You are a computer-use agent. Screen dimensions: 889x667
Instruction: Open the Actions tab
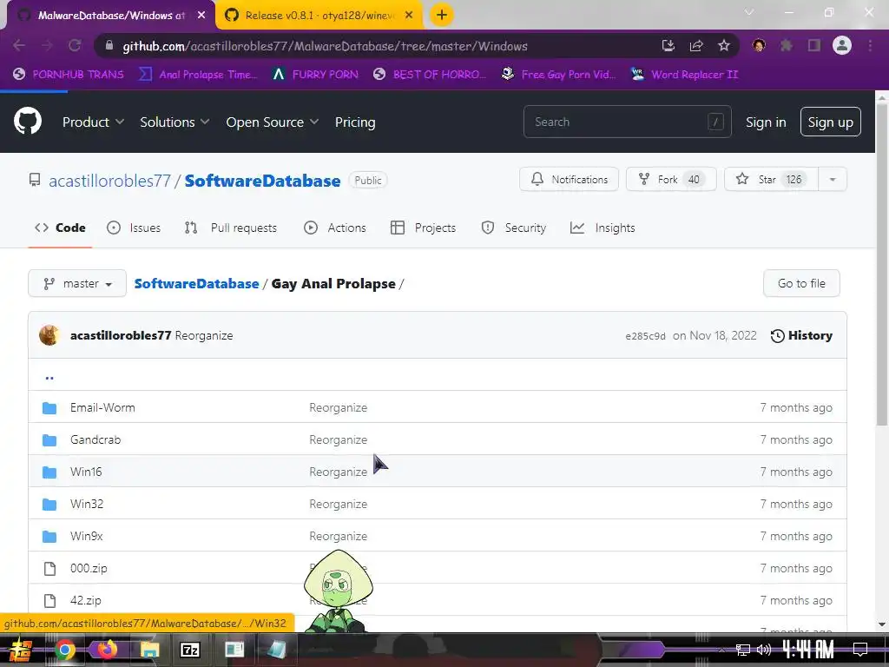[335, 228]
